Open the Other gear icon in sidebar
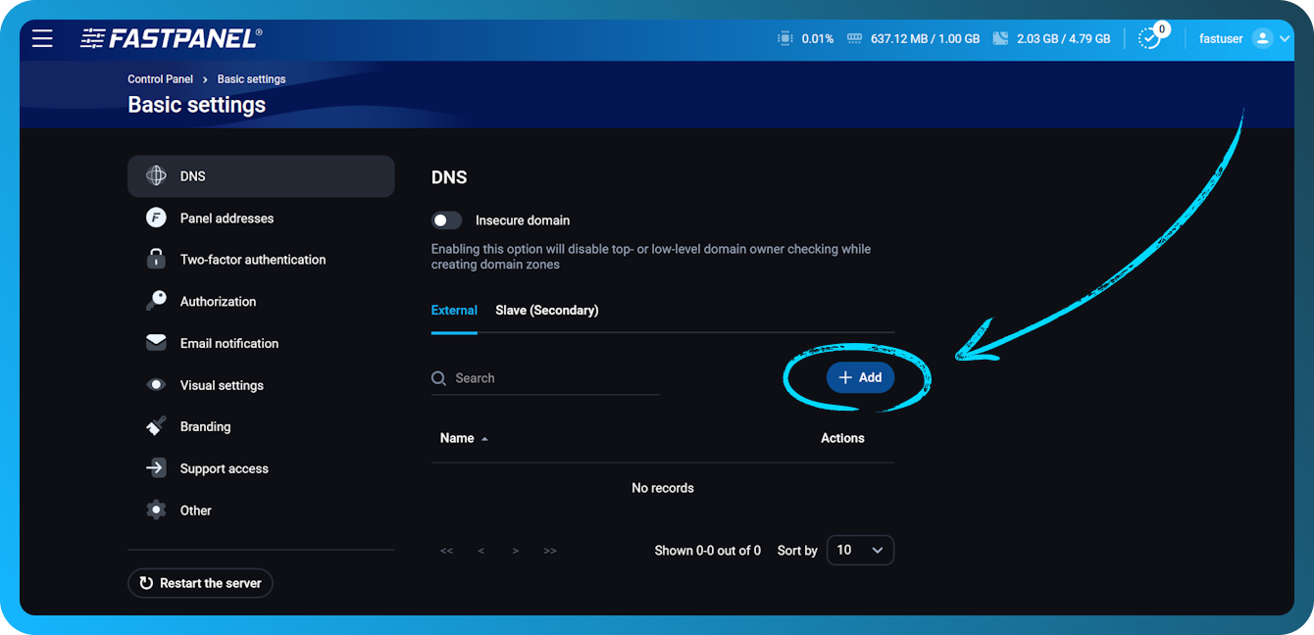 coord(156,510)
